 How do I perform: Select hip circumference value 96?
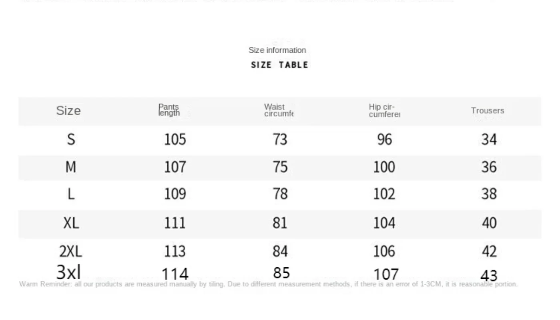coord(384,139)
